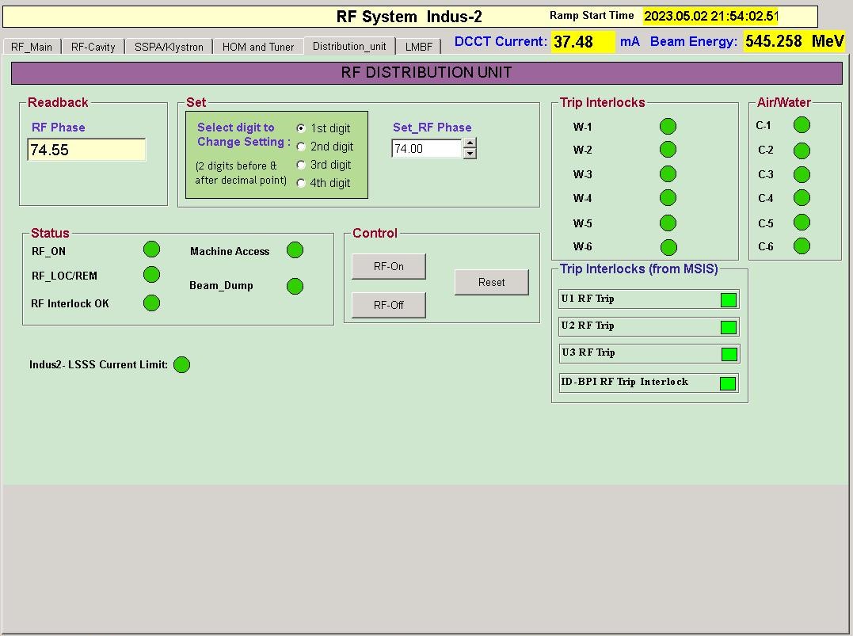853x636 pixels.
Task: Click the C-2 Air/Water indicator
Action: point(802,150)
